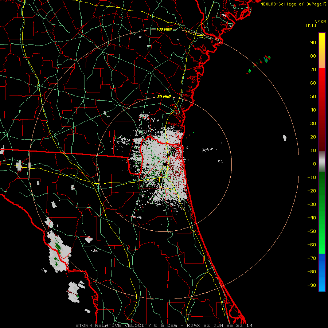Click the -90 scale value

pyautogui.click(x=312, y=285)
